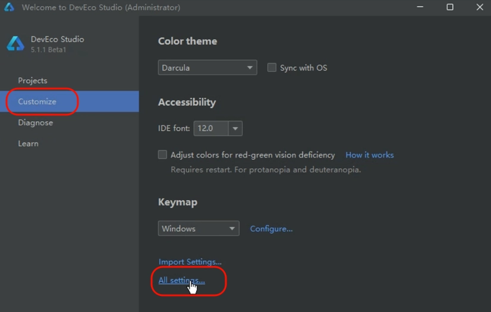Click the IDE font value field

(211, 128)
